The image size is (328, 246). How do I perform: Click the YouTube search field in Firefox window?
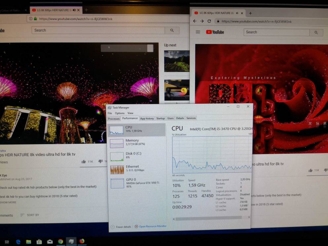pos(98,30)
